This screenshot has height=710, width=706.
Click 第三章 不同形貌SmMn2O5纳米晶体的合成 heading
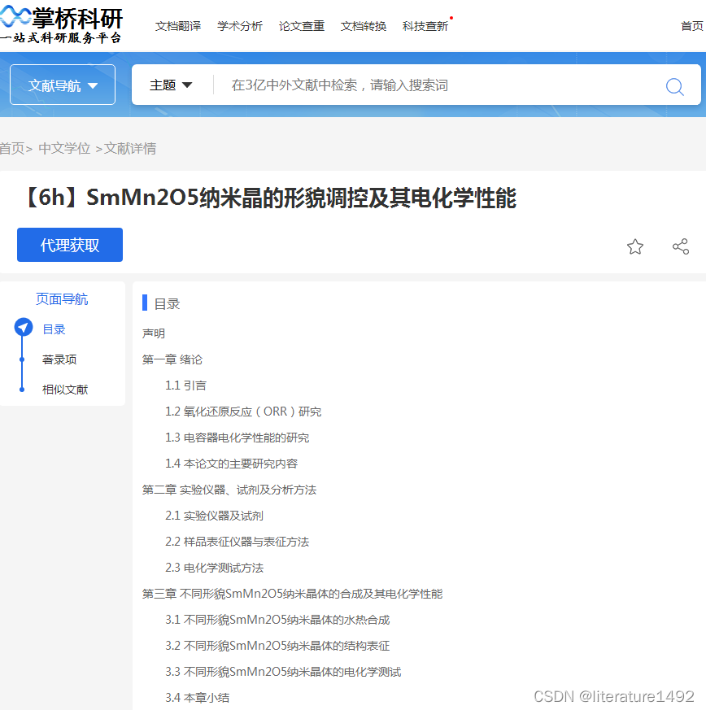pos(292,594)
